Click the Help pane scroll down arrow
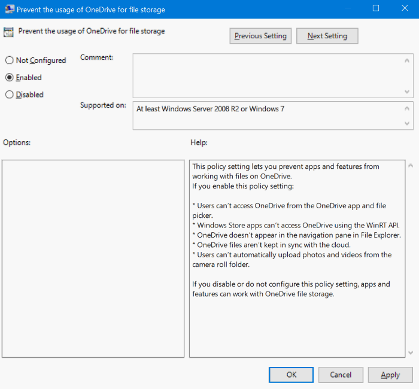Image resolution: width=419 pixels, height=389 pixels. (x=411, y=353)
